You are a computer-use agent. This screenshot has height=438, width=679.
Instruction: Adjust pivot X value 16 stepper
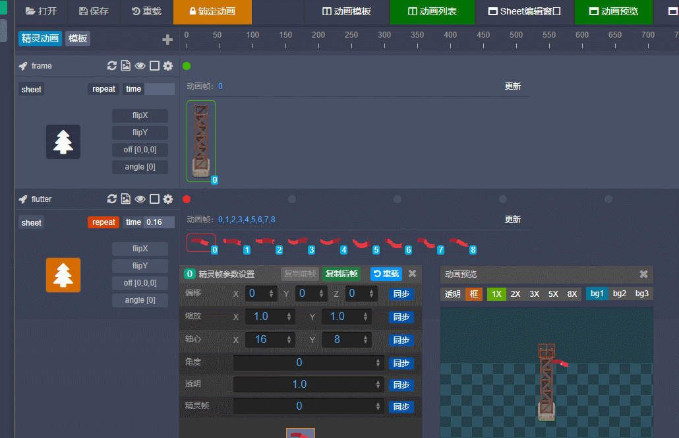pos(289,340)
